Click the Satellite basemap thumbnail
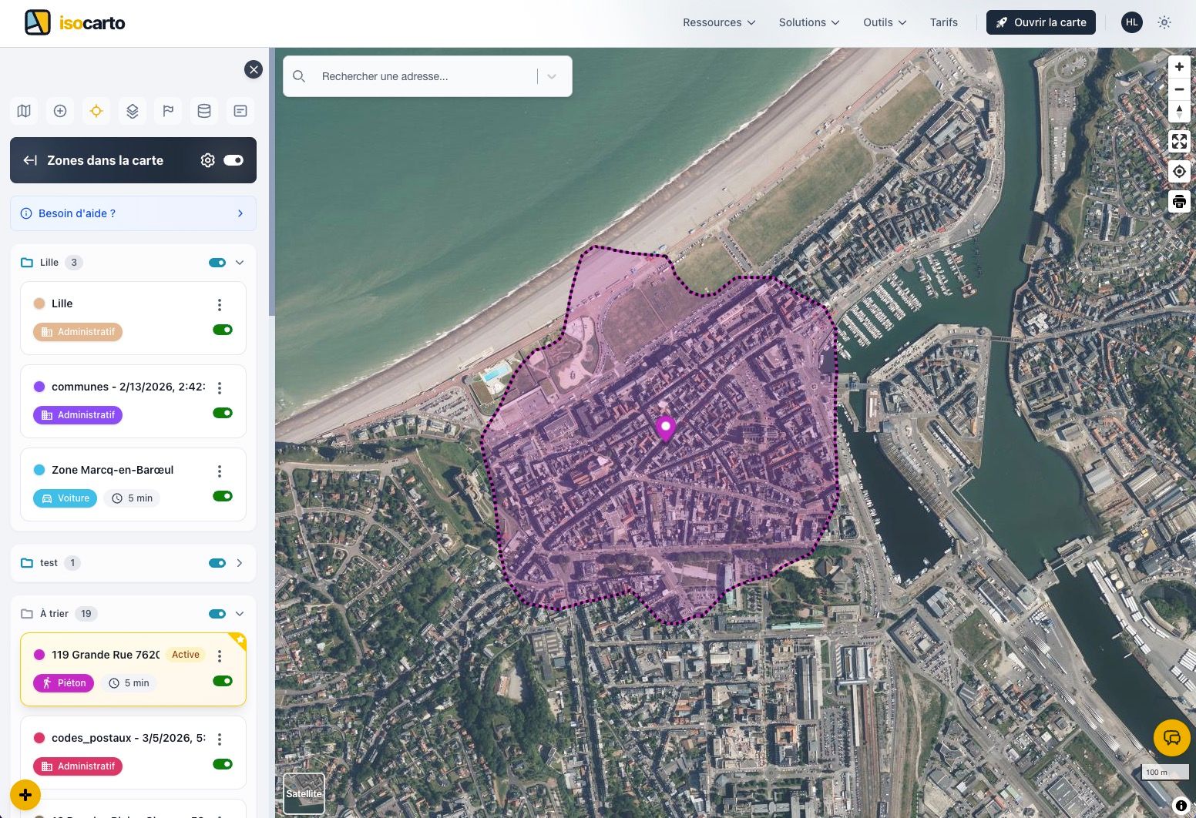This screenshot has width=1196, height=818. coord(304,793)
